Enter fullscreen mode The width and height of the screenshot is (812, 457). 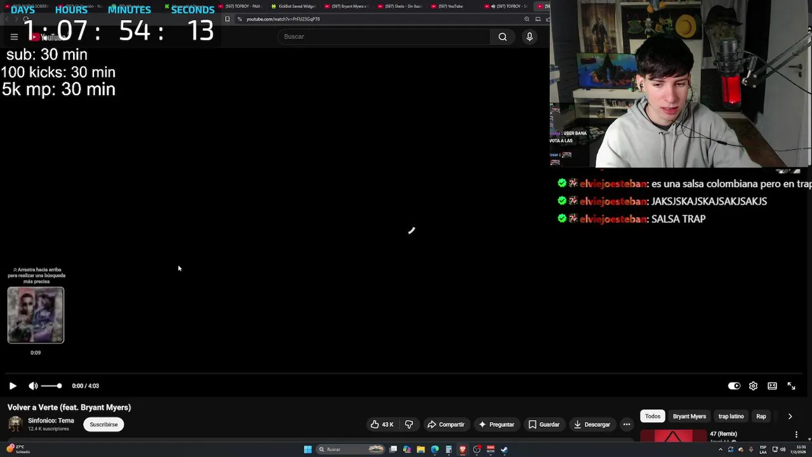[791, 386]
